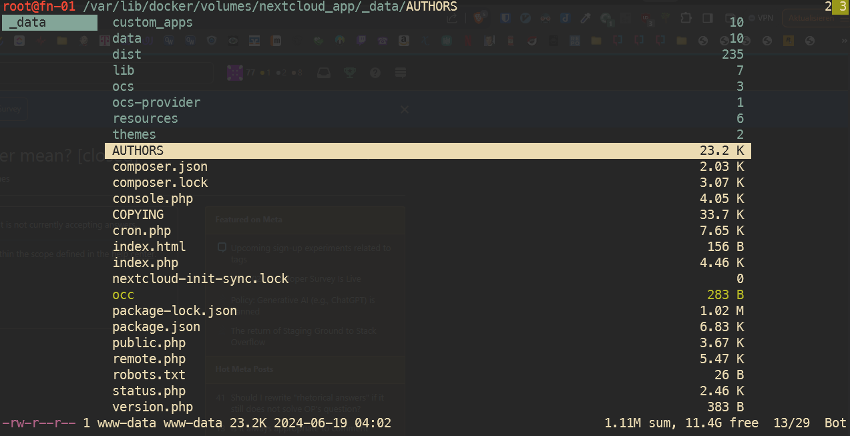This screenshot has height=436, width=850.
Task: Open the ocs-provider directory
Action: [156, 103]
